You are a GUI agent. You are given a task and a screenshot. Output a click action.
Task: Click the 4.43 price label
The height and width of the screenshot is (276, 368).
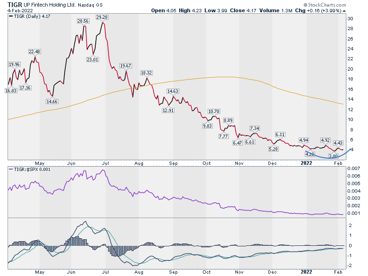tap(338, 143)
